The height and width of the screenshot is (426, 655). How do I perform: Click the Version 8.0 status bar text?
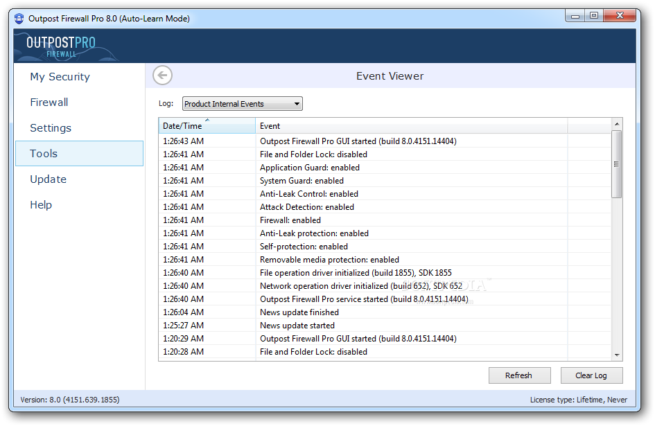click(70, 400)
